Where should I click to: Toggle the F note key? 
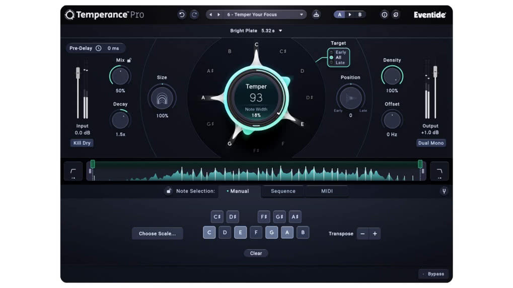pyautogui.click(x=256, y=233)
